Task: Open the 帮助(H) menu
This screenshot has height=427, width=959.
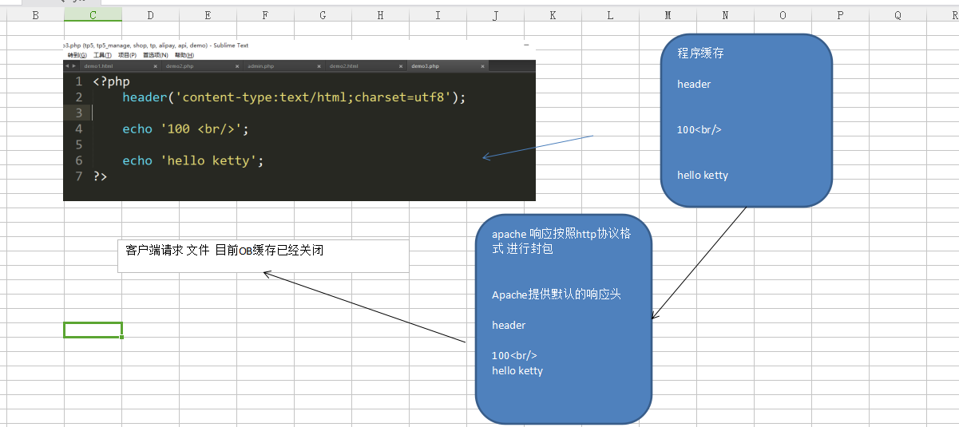Action: pos(184,55)
